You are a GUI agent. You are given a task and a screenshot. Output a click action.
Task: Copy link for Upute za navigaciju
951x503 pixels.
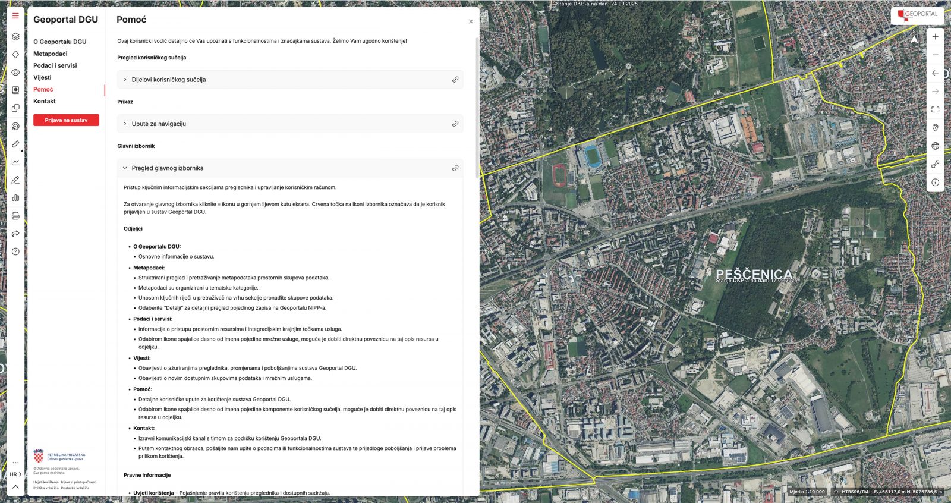455,124
